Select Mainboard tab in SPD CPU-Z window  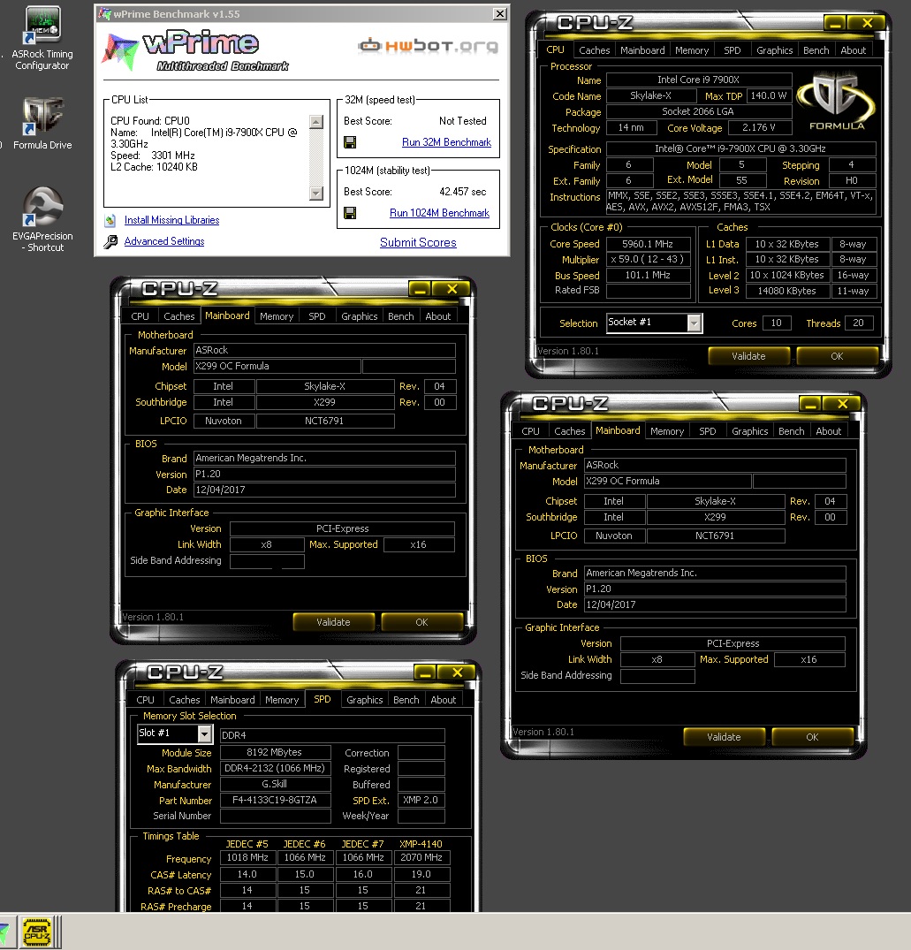[232, 700]
